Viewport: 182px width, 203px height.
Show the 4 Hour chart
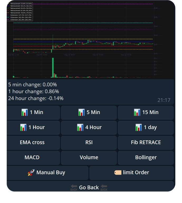point(89,128)
